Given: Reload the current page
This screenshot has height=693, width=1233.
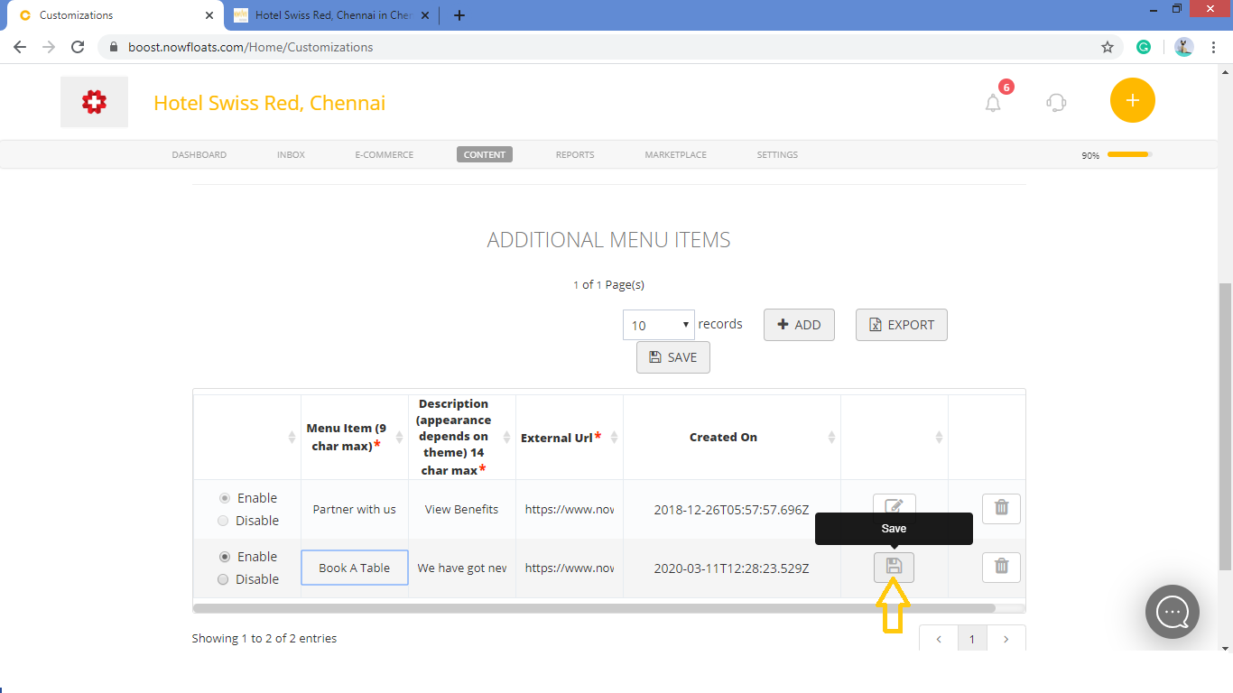Looking at the screenshot, I should point(78,47).
